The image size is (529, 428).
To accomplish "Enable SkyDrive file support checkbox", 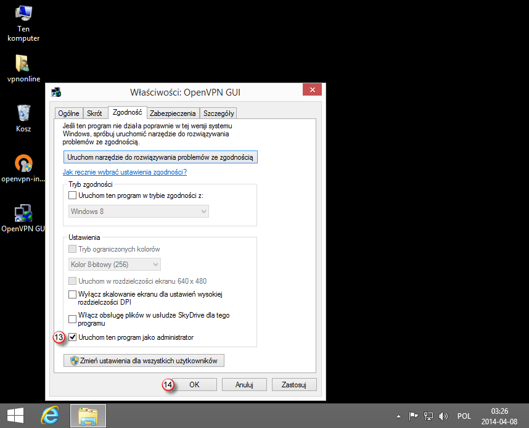I will point(72,319).
